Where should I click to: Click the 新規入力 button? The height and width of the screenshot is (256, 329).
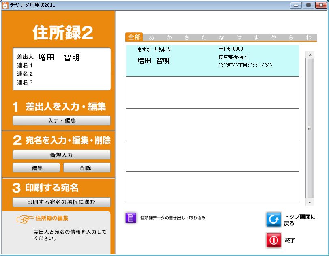pos(62,155)
